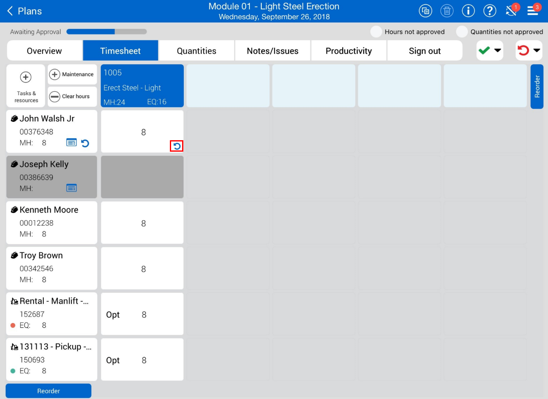548x399 pixels.
Task: Switch to the Sign out tab
Action: (425, 51)
